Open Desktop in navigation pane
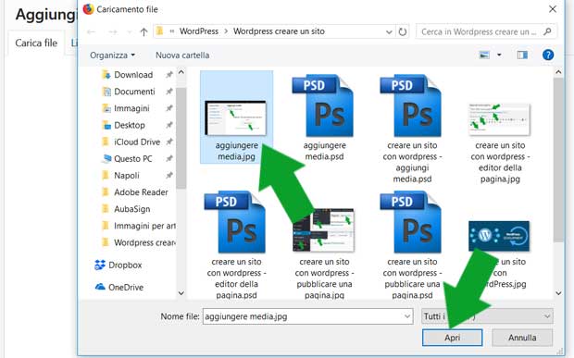The image size is (574, 358). (x=130, y=125)
